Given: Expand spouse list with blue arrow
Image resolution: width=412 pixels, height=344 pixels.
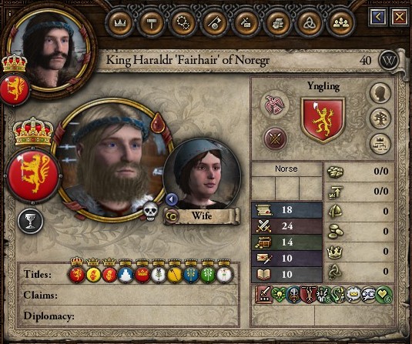Looking at the screenshot, I should click(172, 199).
